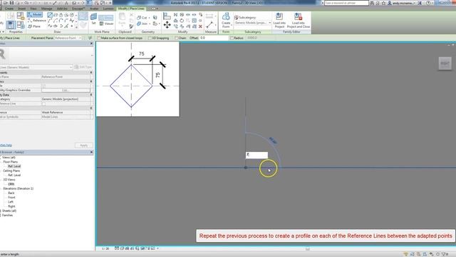
Task: Select Floor Plans Ref. Level in browser
Action: point(14,166)
